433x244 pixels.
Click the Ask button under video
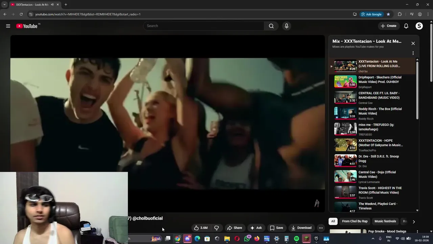(x=256, y=228)
